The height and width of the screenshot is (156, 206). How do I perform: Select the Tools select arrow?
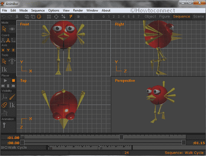point(4,61)
